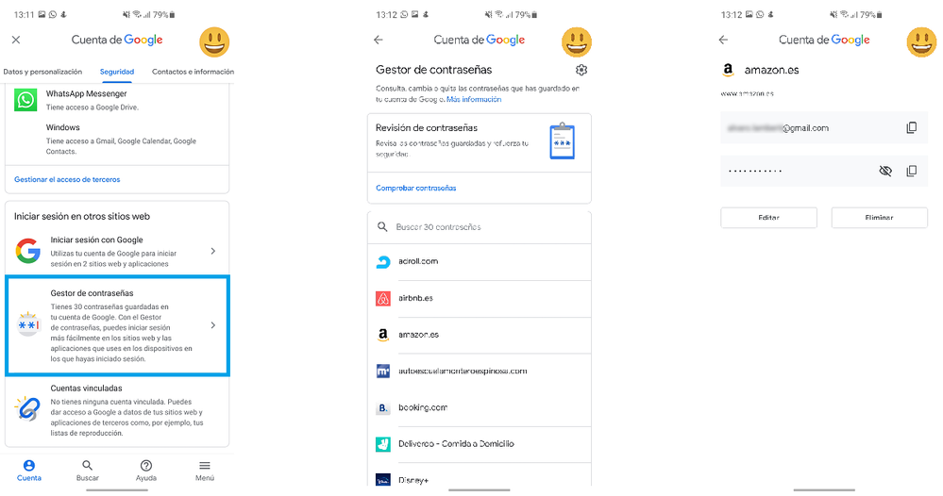
Task: Close the Google account screen with X
Action: [x=16, y=40]
